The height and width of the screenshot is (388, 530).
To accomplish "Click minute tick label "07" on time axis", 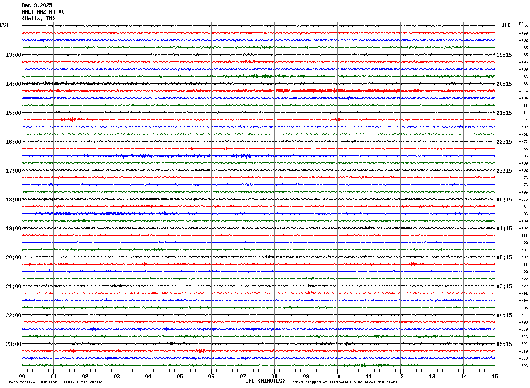I will point(243,376).
